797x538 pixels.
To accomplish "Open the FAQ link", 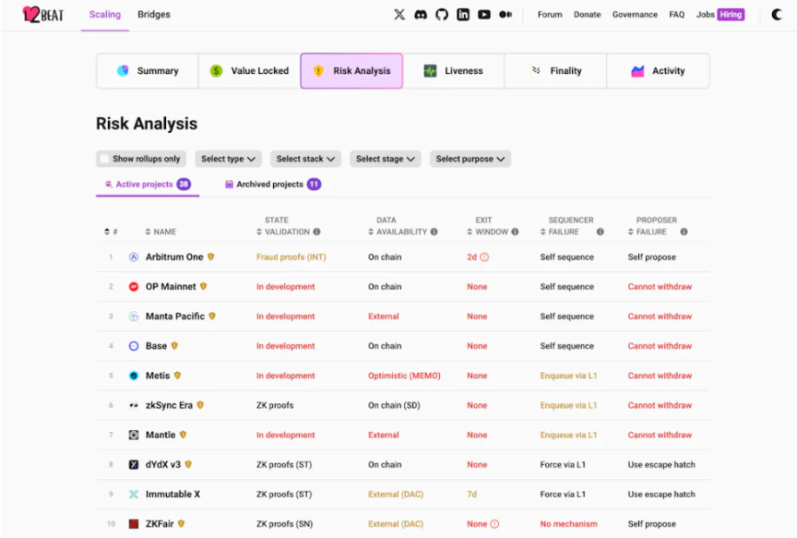I will click(x=676, y=14).
